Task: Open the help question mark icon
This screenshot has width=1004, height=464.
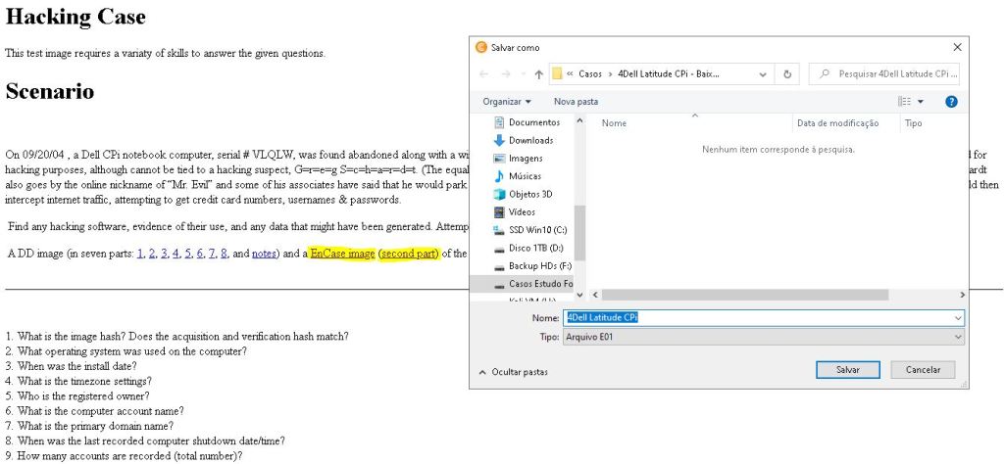Action: (x=950, y=101)
